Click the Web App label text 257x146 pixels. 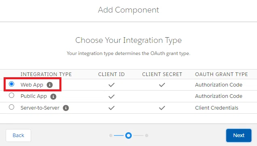(32, 85)
